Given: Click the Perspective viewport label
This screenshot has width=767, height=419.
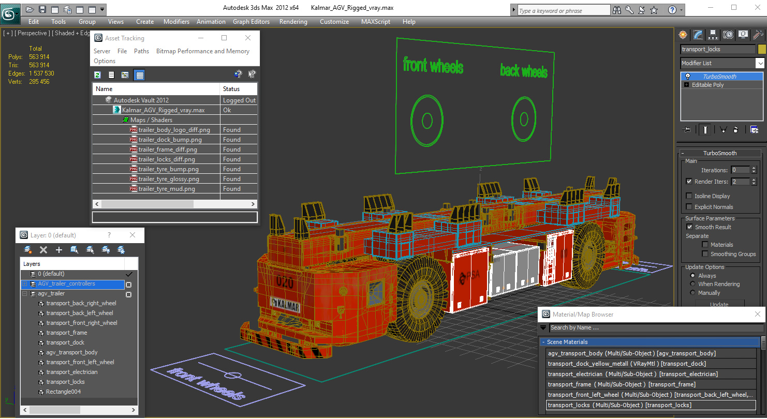Looking at the screenshot, I should coord(33,33).
